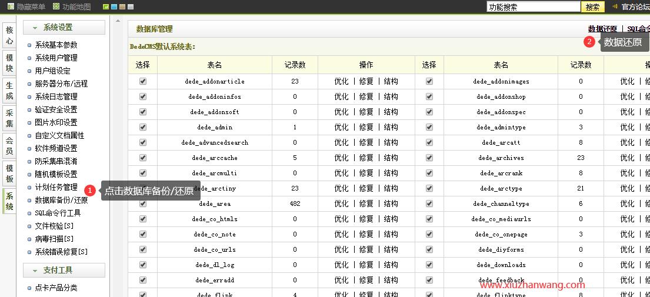
Task: Collapse the 系统设置 menu section
Action: click(35, 28)
